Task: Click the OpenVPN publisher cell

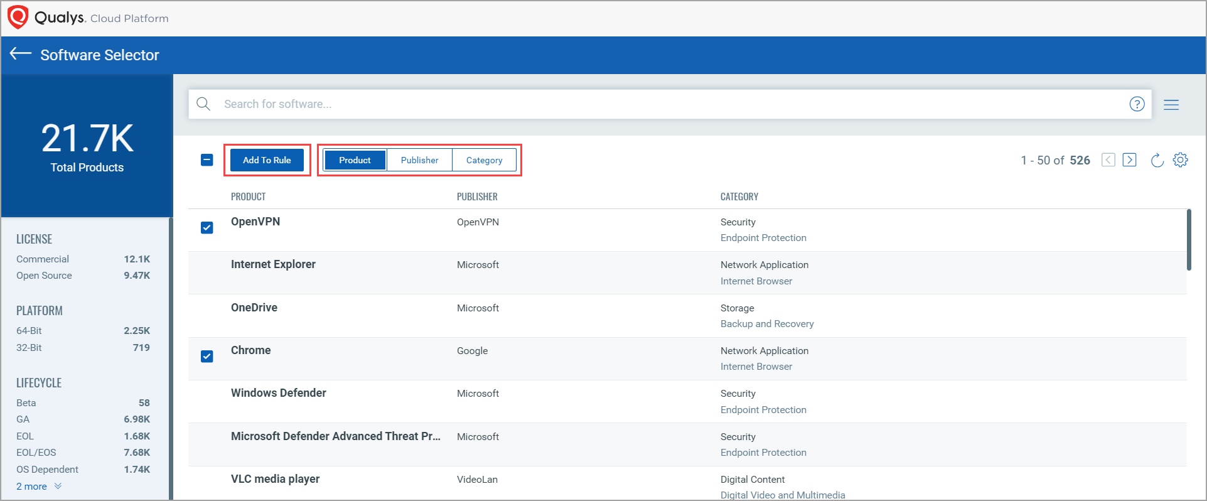Action: coord(478,222)
